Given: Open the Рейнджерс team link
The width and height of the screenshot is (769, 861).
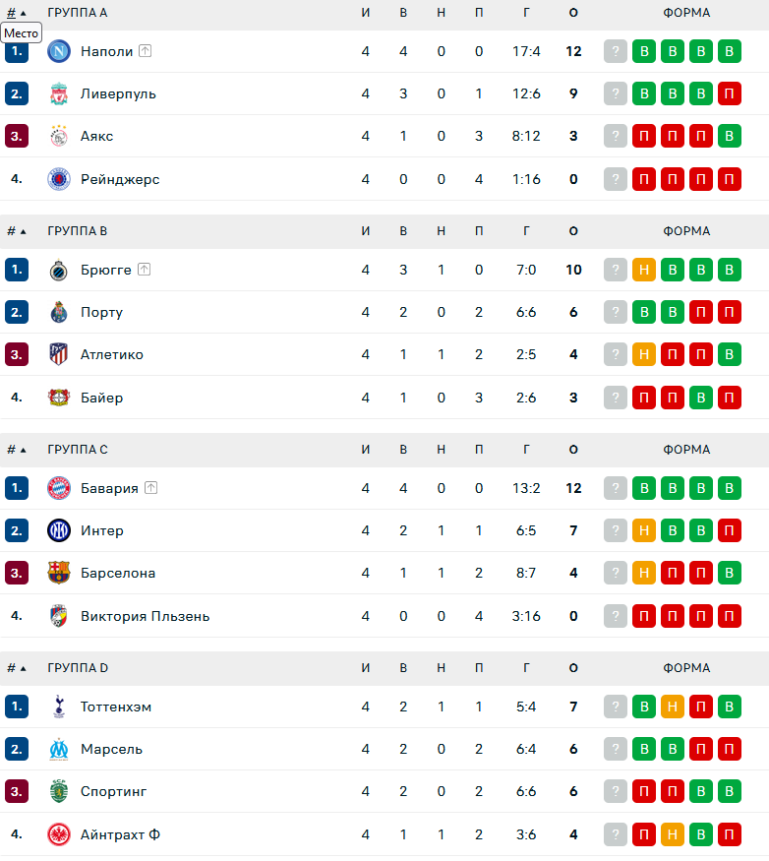Looking at the screenshot, I should [x=120, y=179].
